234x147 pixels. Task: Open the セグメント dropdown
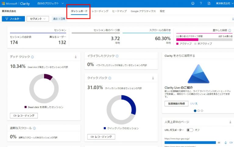pos(38,19)
